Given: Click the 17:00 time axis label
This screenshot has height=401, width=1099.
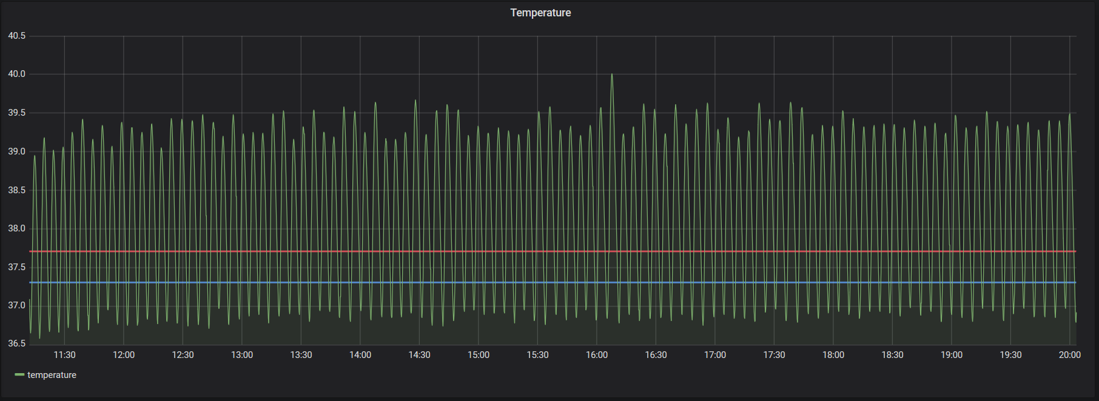Looking at the screenshot, I should 715,355.
